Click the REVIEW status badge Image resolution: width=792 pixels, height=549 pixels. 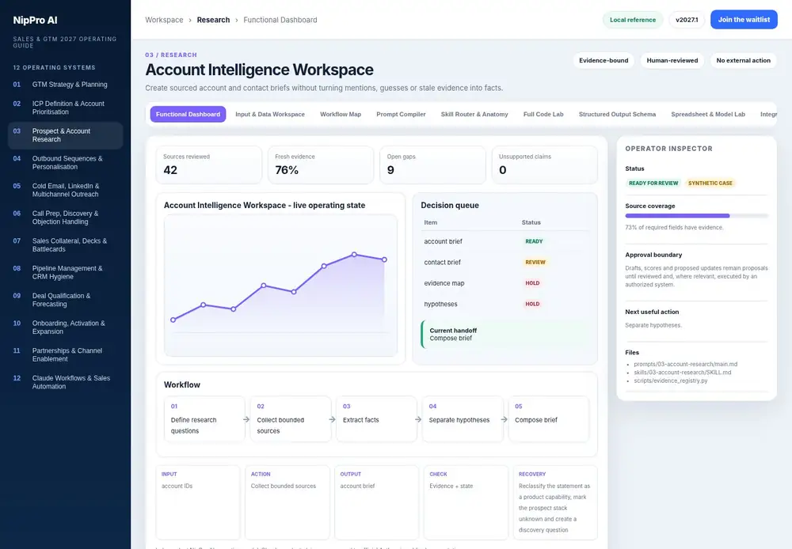pos(535,263)
